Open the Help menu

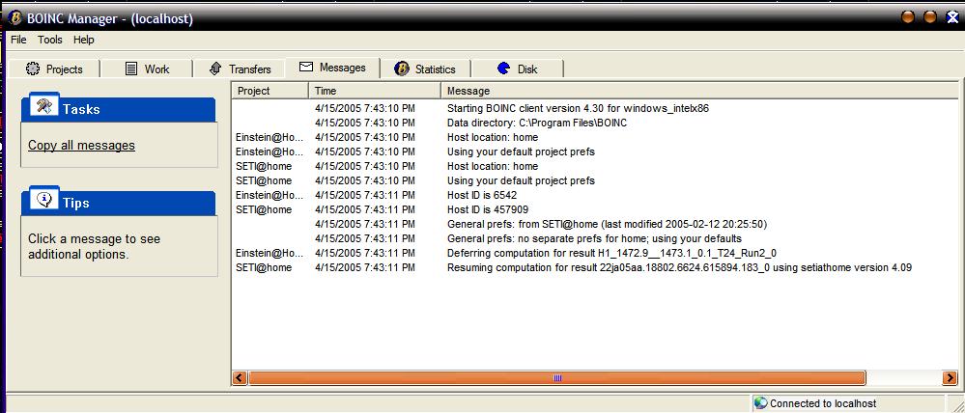click(84, 40)
